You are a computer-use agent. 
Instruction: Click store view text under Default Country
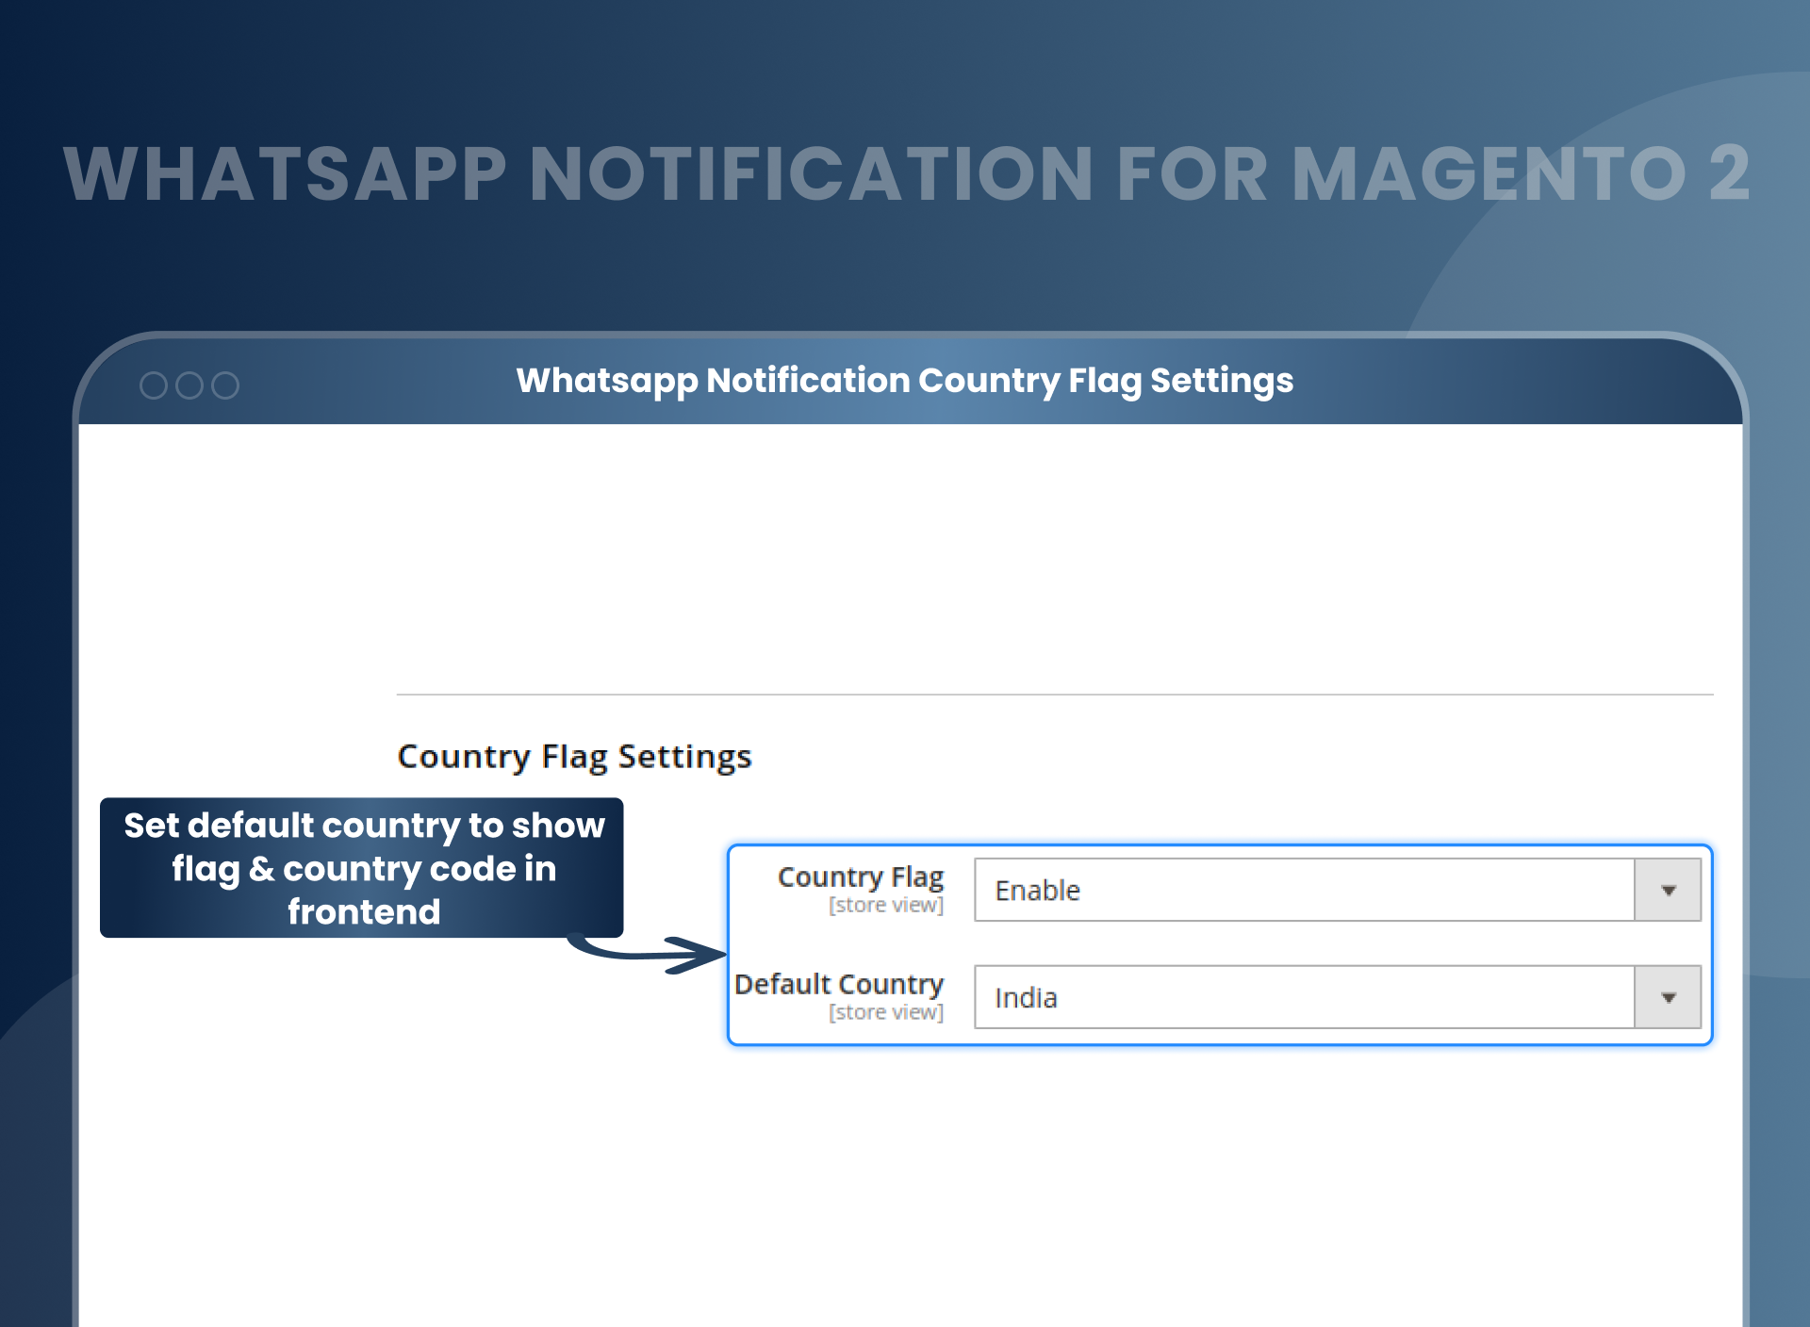click(x=885, y=1013)
